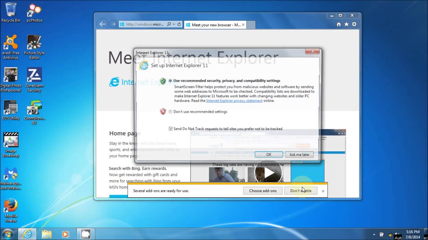Launch ZoneAlarm Security desktop icon
This screenshot has width=428, height=240.
tap(34, 80)
